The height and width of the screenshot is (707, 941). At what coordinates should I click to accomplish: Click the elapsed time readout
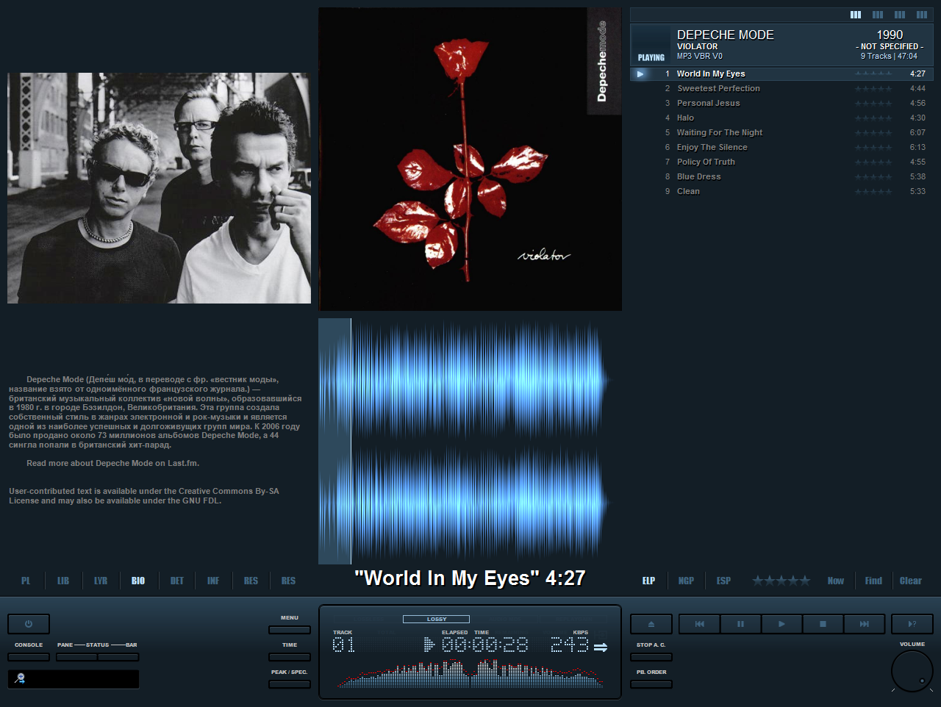[484, 645]
